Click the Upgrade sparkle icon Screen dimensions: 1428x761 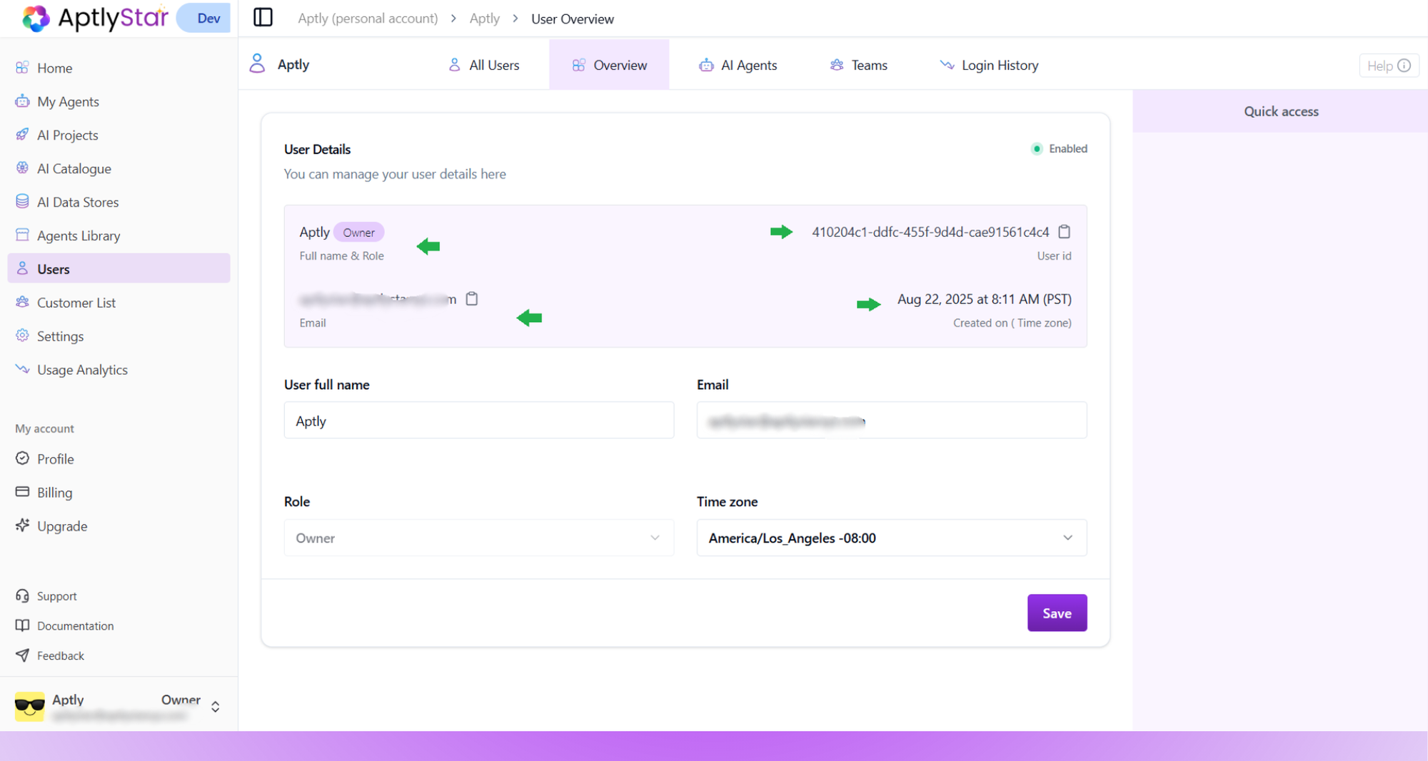(x=22, y=526)
